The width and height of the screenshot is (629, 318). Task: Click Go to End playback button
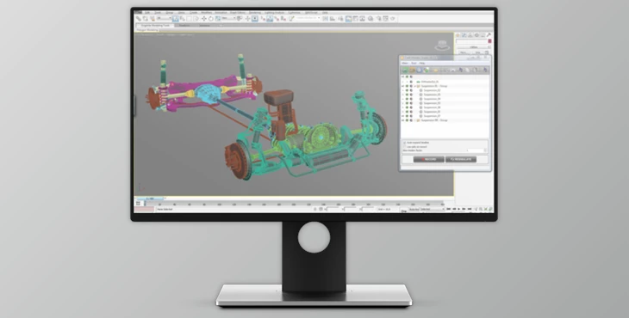(470, 209)
